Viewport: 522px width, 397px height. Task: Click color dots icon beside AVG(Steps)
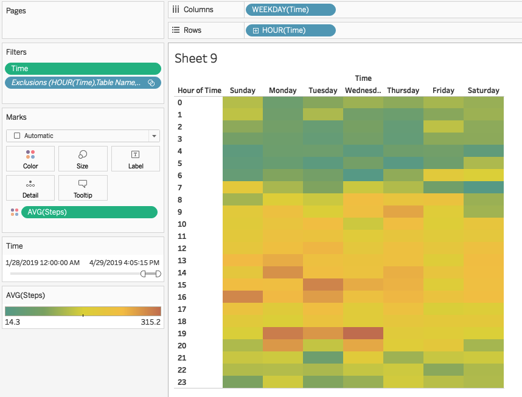tap(15, 212)
